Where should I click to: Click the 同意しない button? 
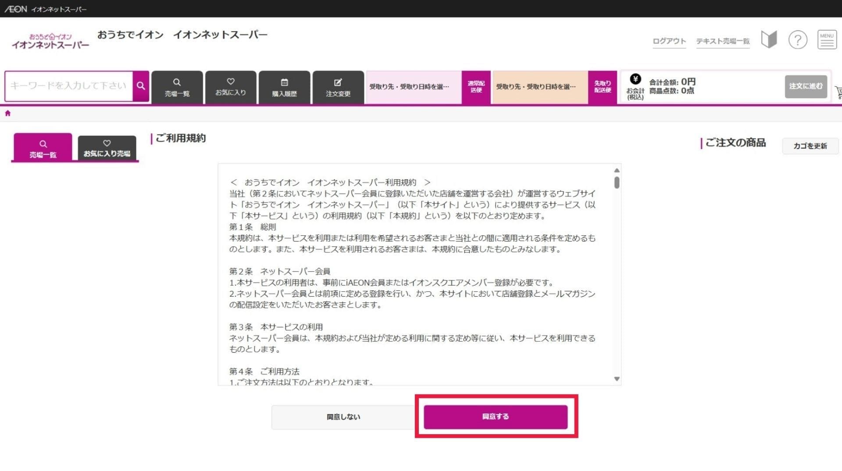click(x=343, y=417)
